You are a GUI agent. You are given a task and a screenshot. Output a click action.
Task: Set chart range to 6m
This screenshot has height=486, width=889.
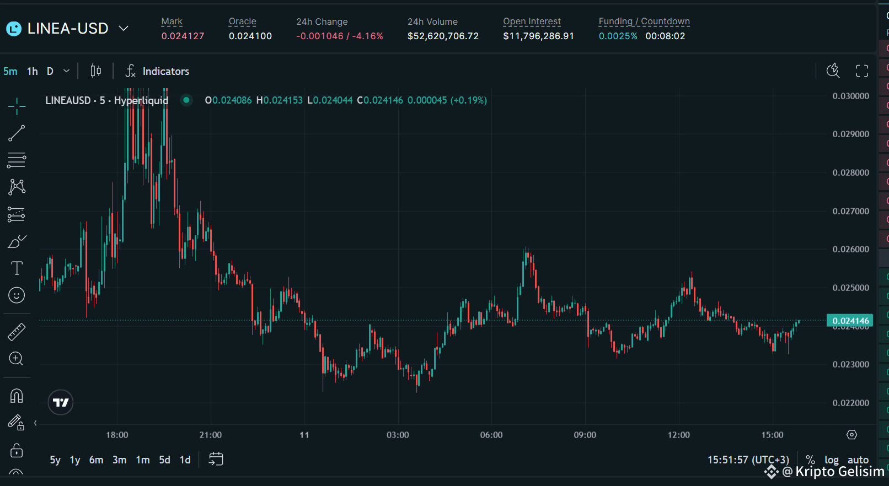pos(97,460)
